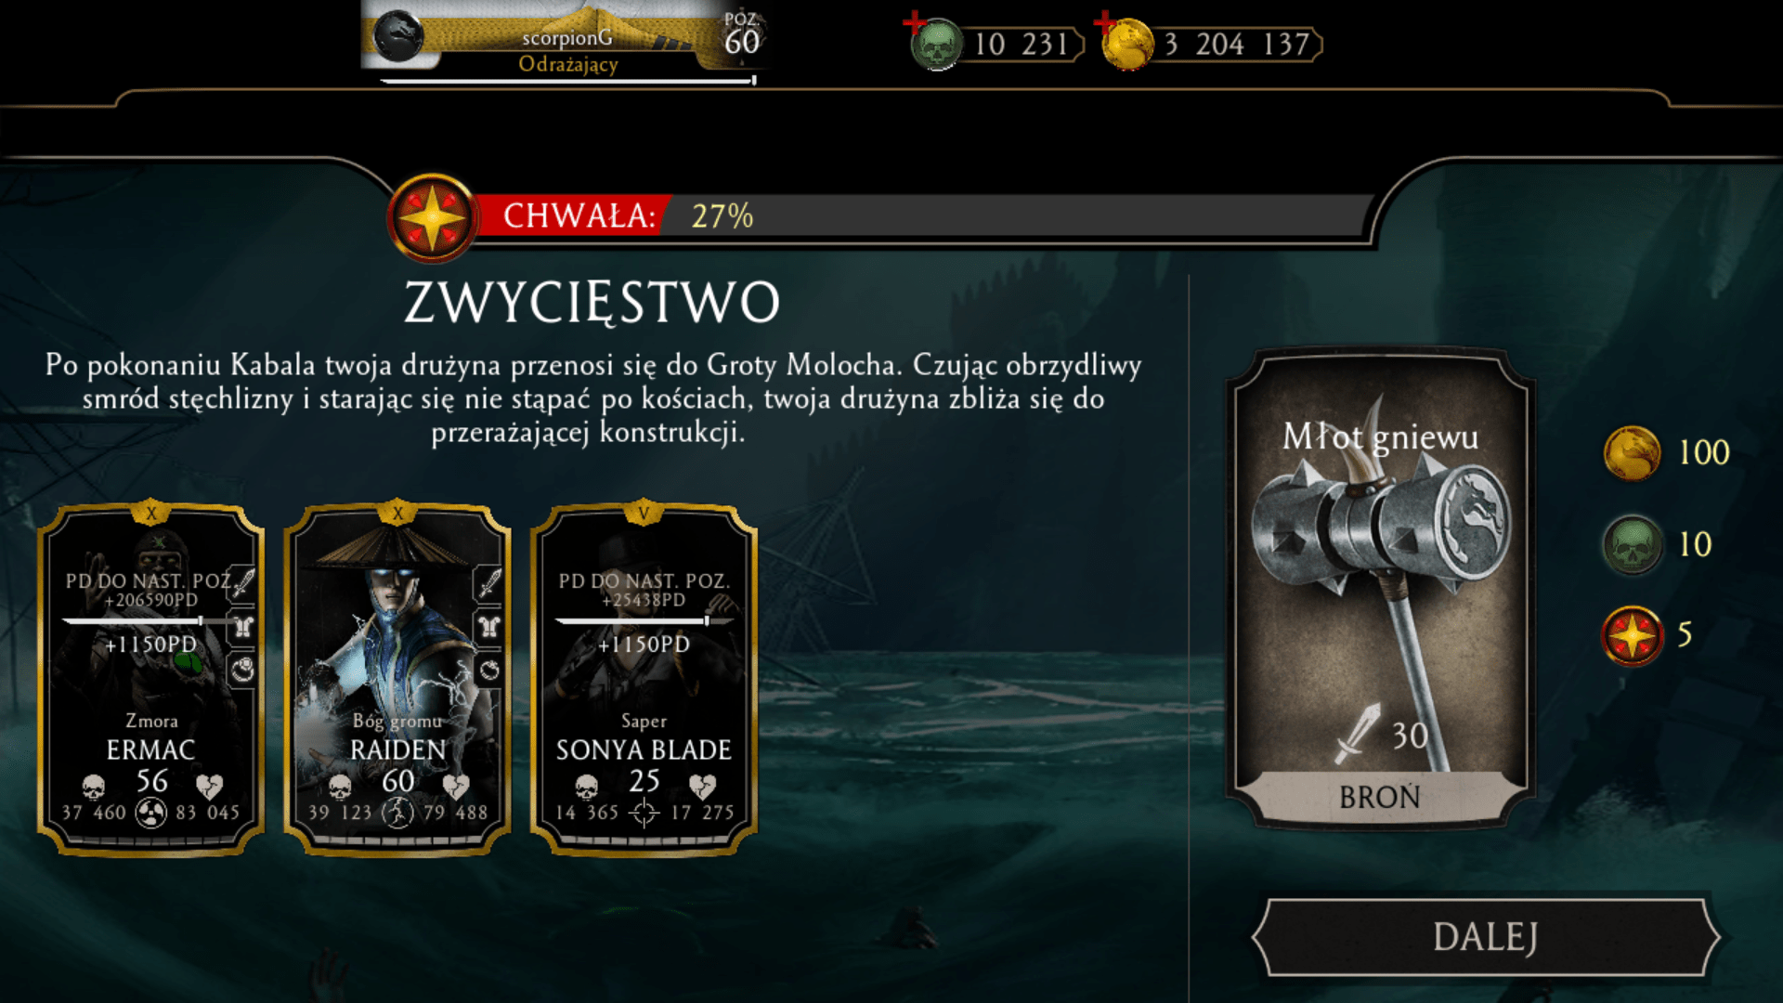Tap the green soul currency icon
1783x1003 pixels.
pyautogui.click(x=937, y=44)
